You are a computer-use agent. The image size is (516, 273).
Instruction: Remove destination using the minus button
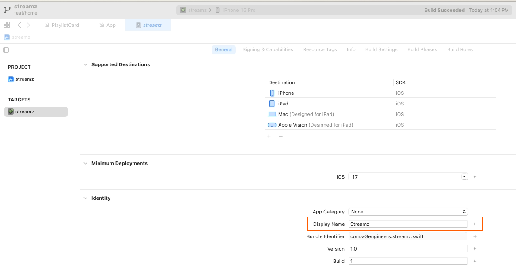281,136
